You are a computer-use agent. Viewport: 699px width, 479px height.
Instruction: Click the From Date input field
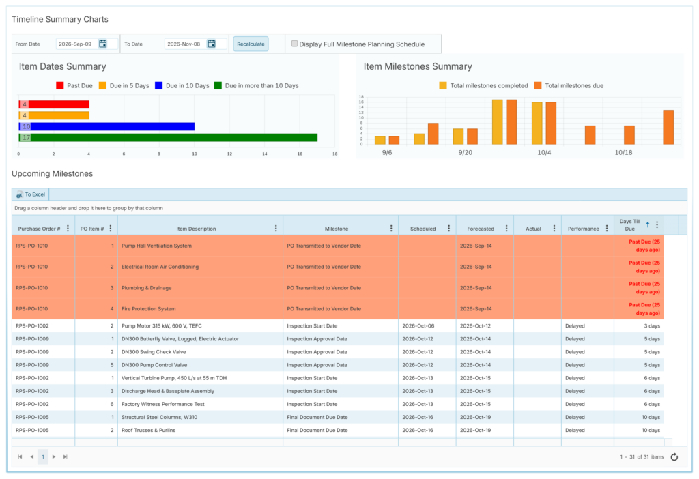click(x=76, y=44)
